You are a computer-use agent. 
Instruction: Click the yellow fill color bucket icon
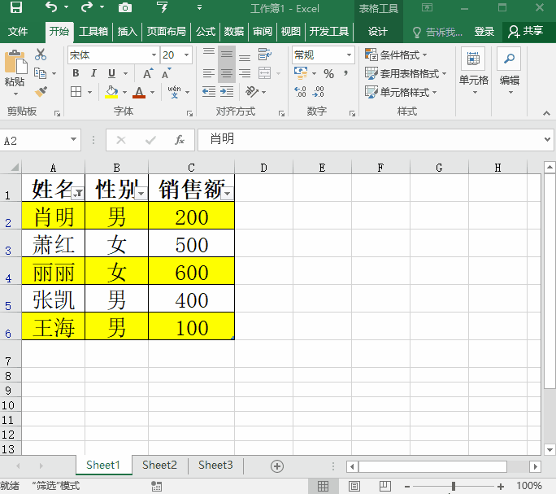[x=111, y=92]
